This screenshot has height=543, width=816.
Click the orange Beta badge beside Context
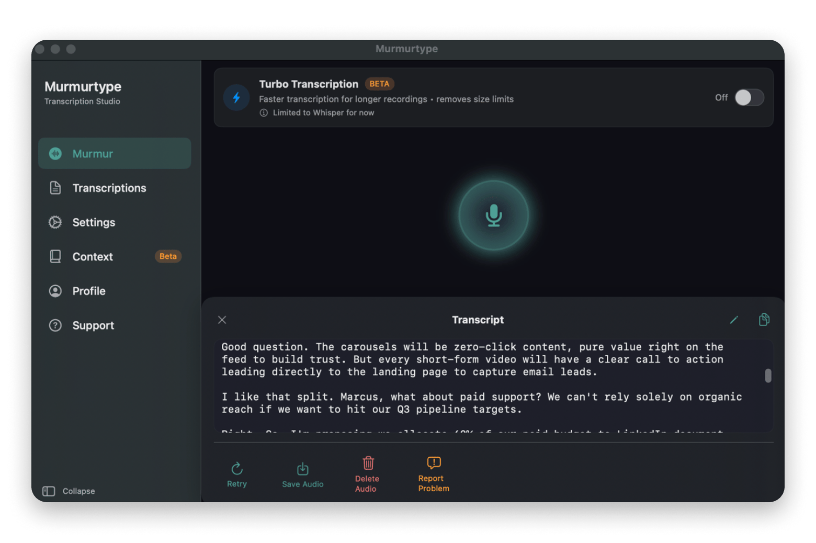[168, 256]
